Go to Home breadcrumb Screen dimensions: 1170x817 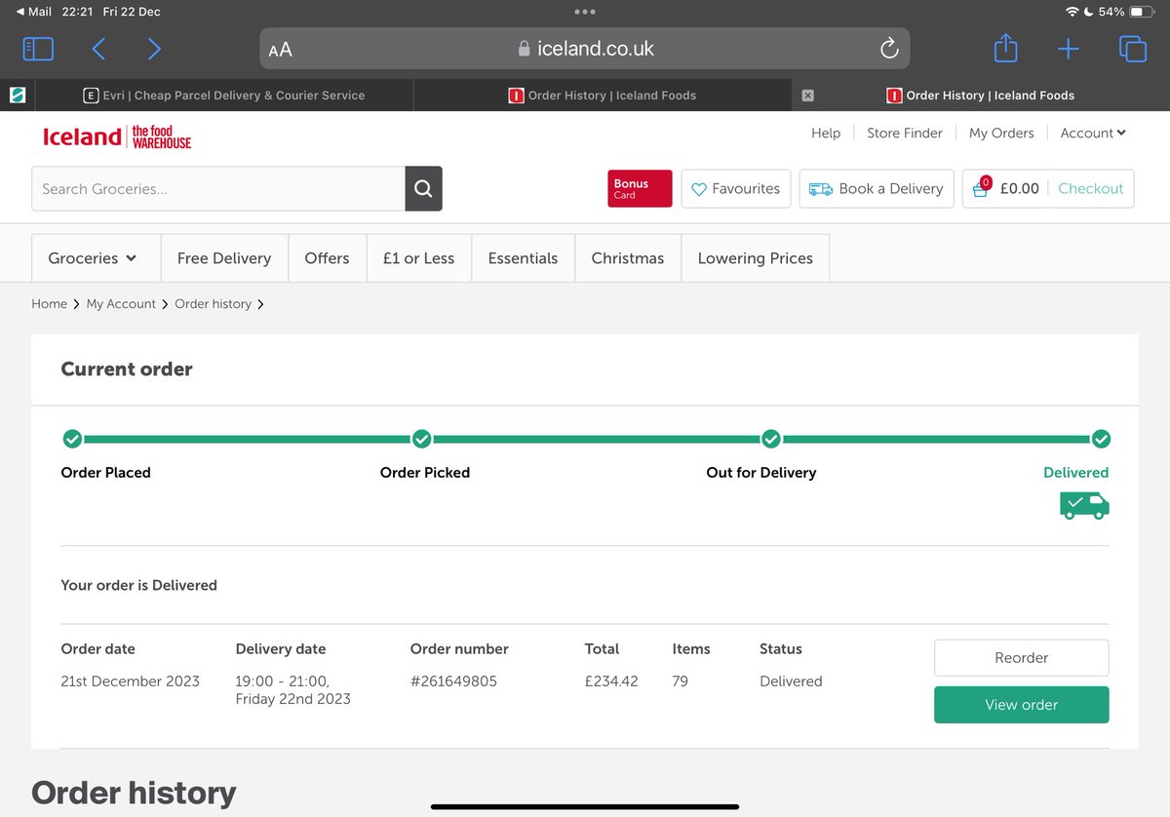[49, 304]
